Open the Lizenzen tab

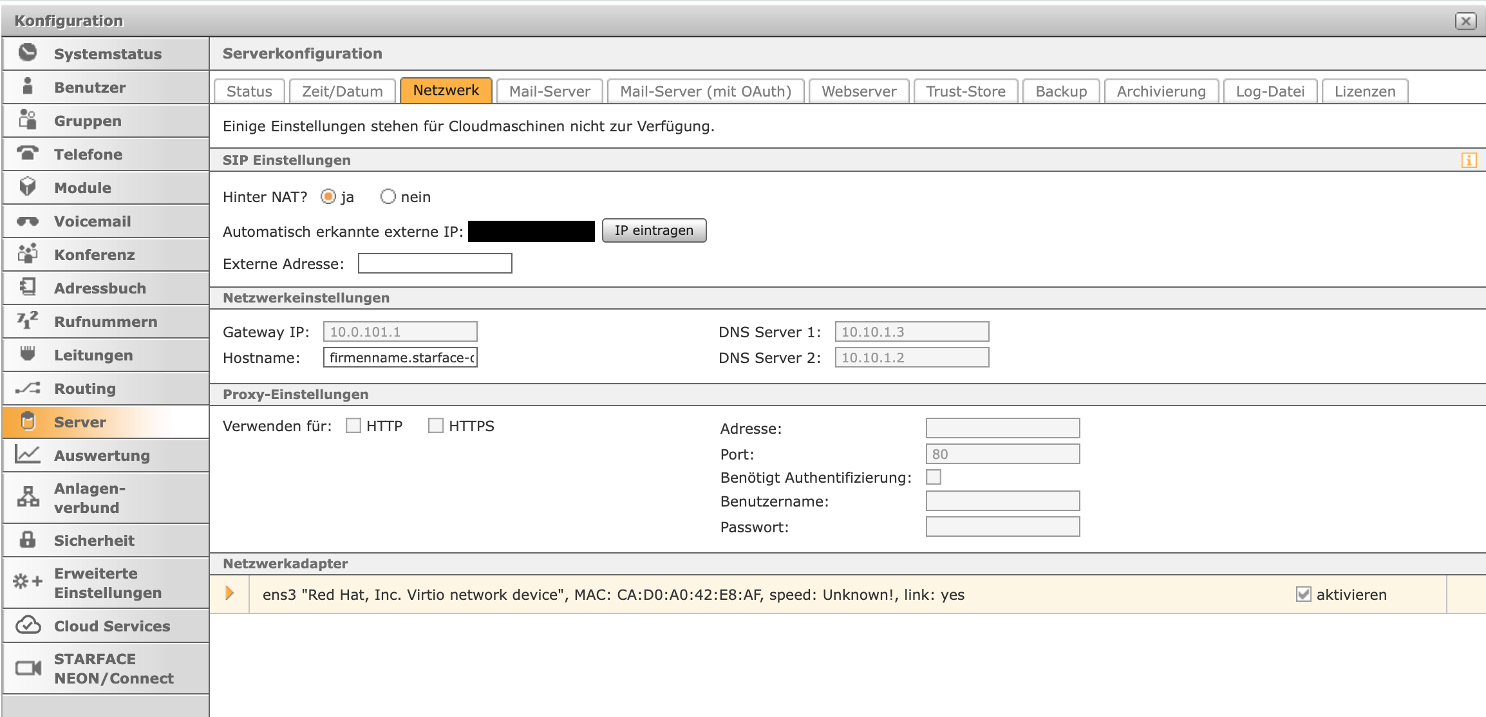click(1365, 91)
